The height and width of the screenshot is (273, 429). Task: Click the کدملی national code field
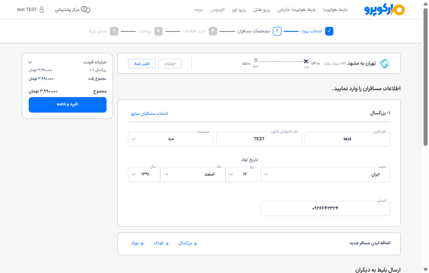(325, 208)
